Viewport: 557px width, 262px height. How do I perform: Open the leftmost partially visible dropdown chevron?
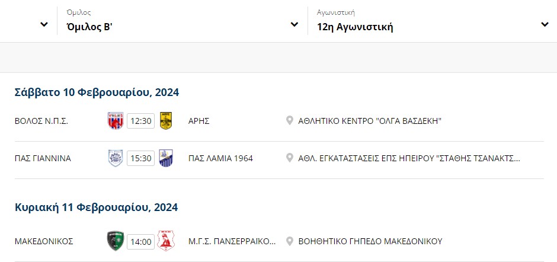44,24
